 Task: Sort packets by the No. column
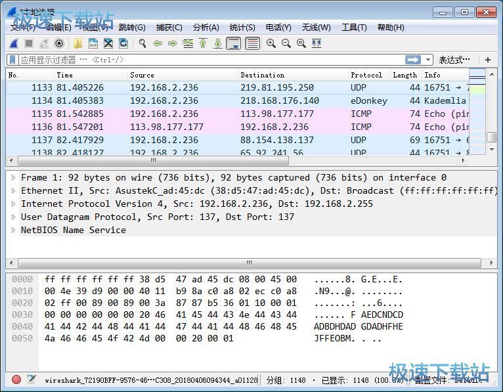30,75
